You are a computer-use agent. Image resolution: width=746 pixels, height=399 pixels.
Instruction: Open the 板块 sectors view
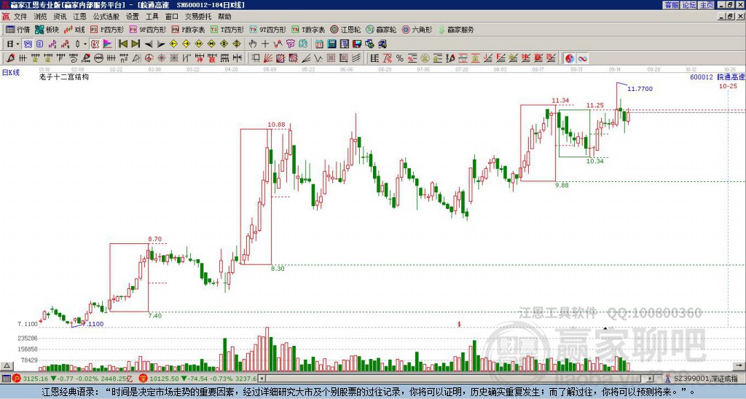(47, 29)
